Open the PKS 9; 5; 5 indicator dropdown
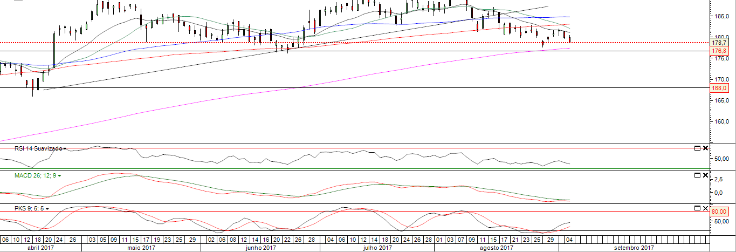This screenshot has height=252, width=736. click(x=47, y=208)
